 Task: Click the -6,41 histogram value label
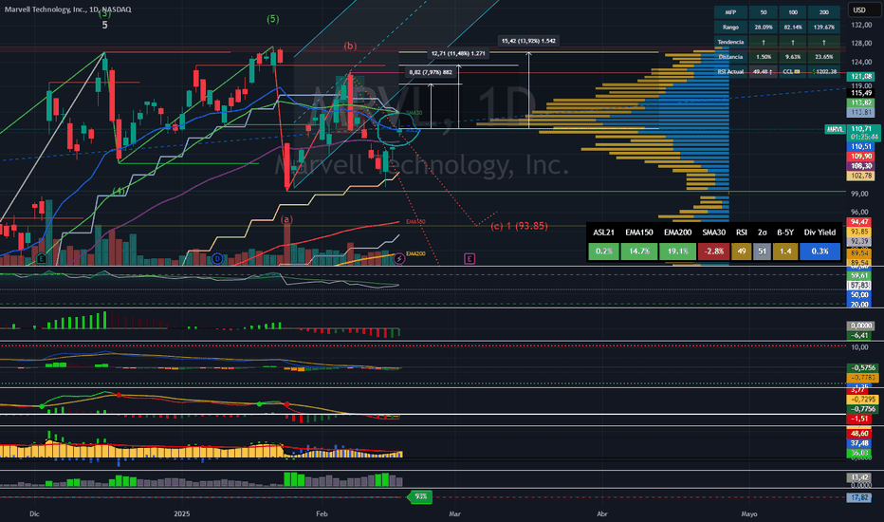click(x=861, y=335)
